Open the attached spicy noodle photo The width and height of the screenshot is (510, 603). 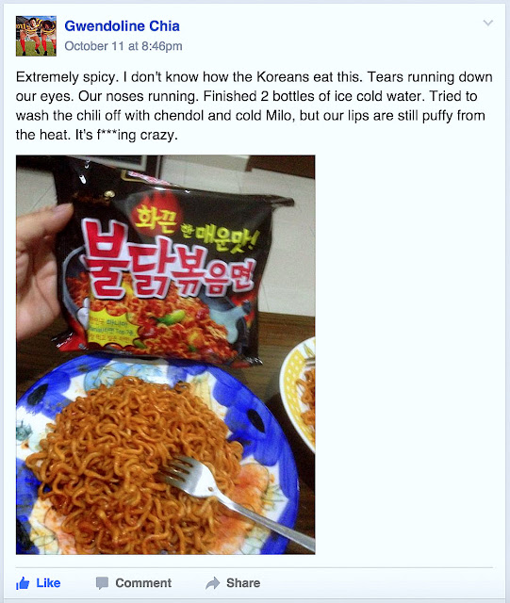tap(166, 354)
